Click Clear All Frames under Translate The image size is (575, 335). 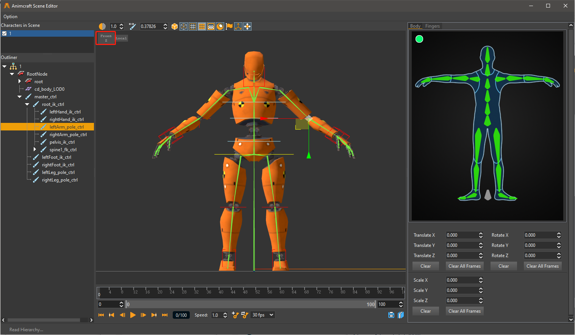coord(464,266)
